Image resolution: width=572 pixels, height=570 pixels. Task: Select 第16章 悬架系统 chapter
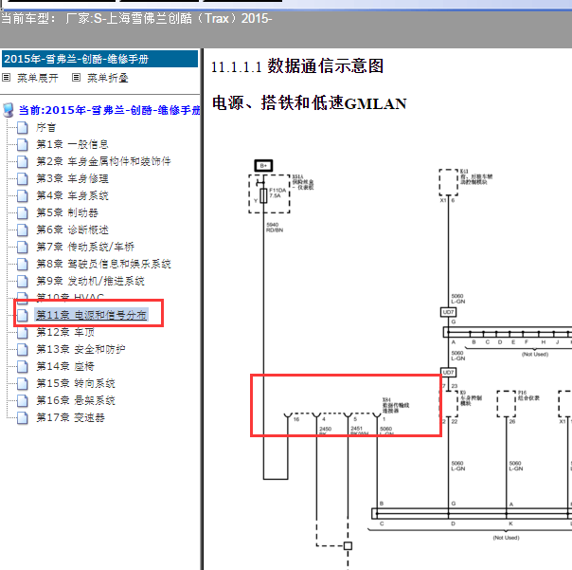76,400
